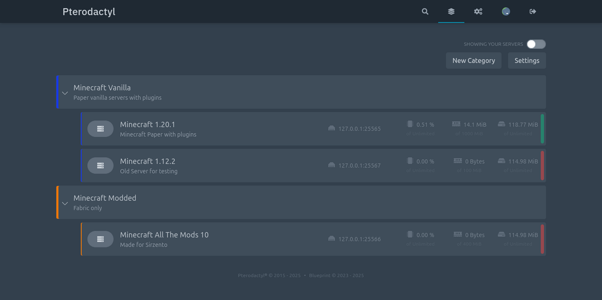
Task: Toggle the Showing Your Servers switch
Action: tap(536, 44)
